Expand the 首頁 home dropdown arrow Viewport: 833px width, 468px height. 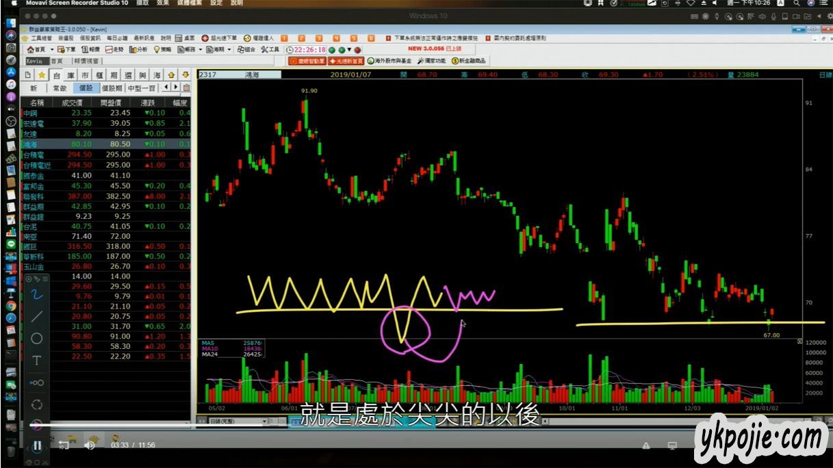(51, 50)
